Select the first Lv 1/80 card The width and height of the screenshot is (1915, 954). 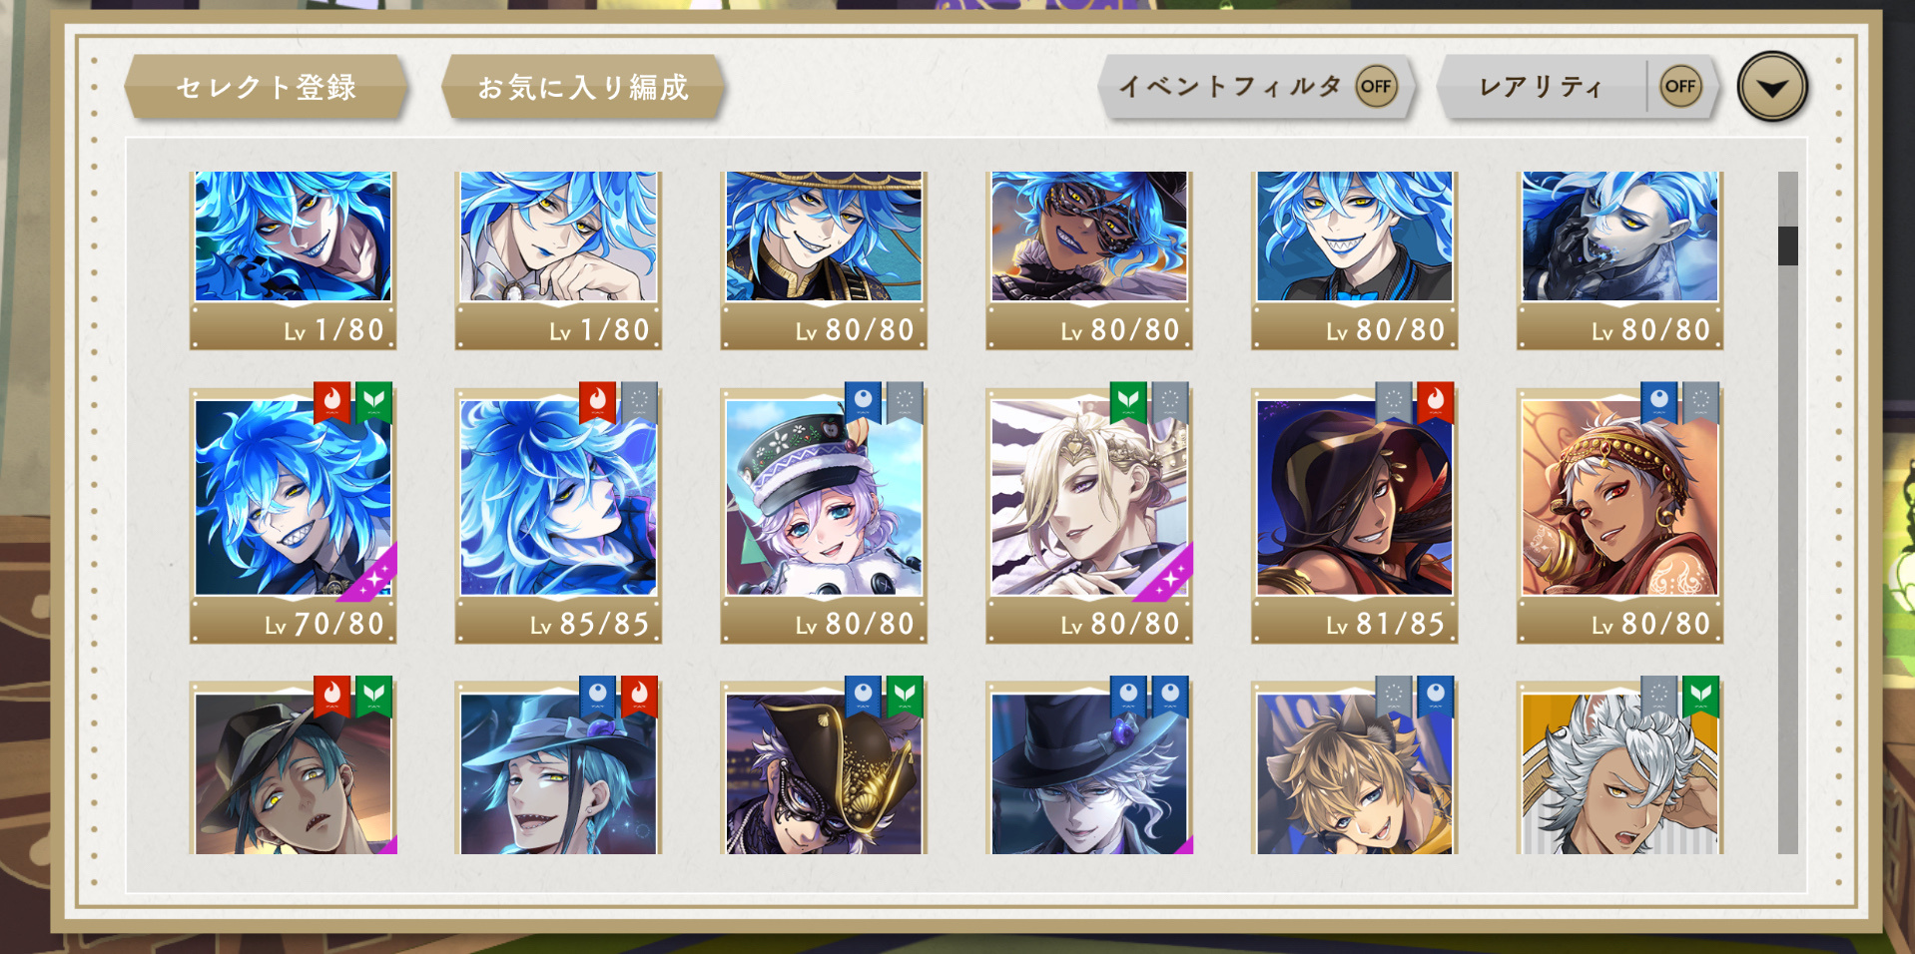(293, 259)
